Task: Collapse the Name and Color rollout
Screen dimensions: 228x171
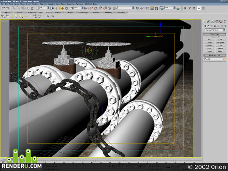Action: (x=215, y=55)
